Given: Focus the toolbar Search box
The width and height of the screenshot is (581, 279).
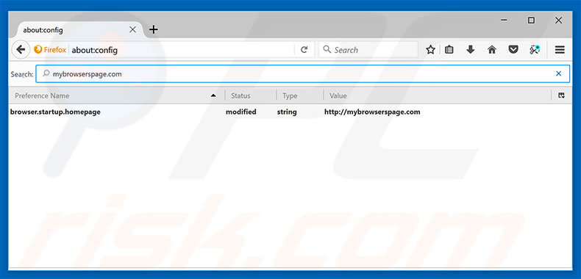Looking at the screenshot, I should (368, 50).
